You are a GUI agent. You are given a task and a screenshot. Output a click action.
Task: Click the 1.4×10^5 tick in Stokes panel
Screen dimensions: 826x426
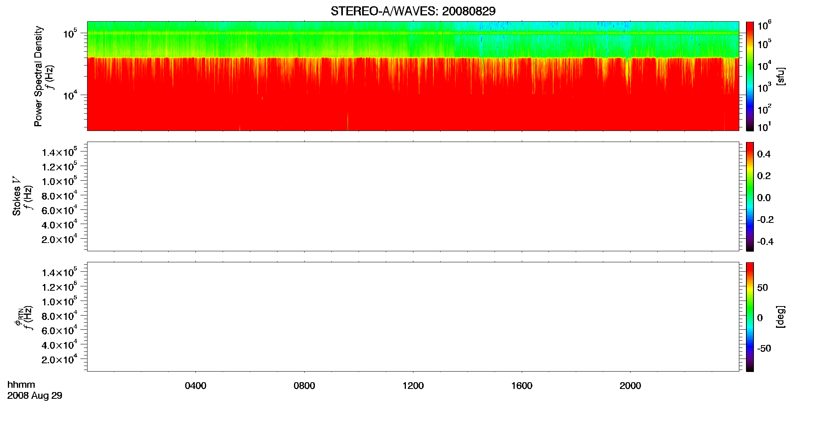click(60, 152)
